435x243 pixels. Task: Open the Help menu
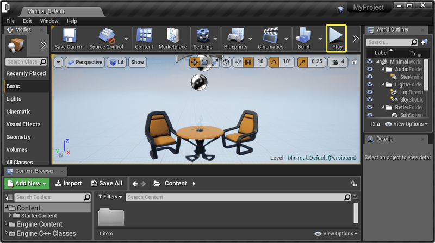coord(72,21)
